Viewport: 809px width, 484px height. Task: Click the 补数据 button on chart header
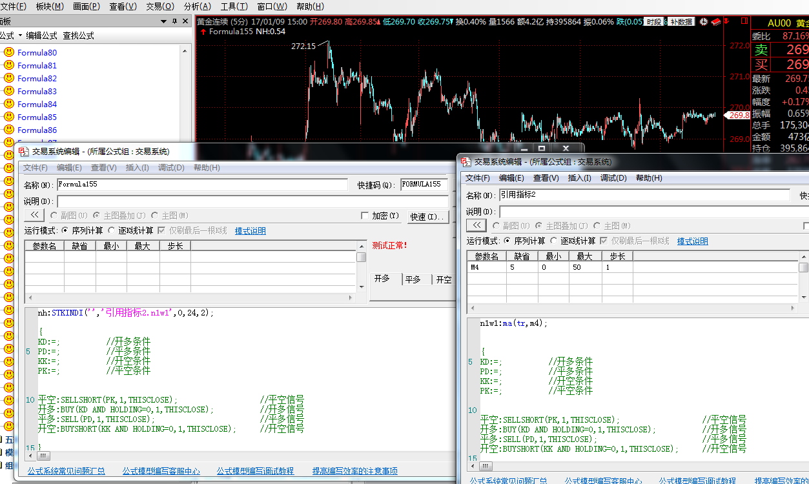click(x=681, y=21)
